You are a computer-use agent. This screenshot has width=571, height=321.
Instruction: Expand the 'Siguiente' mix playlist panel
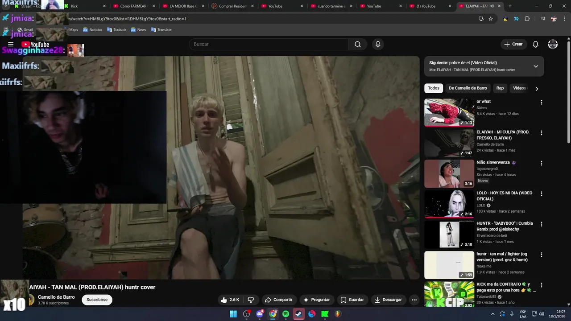pos(536,66)
